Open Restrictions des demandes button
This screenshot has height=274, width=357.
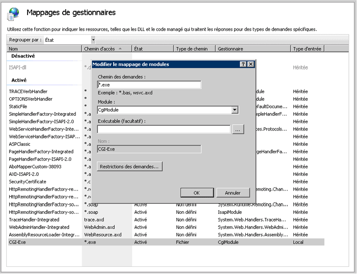(x=130, y=167)
